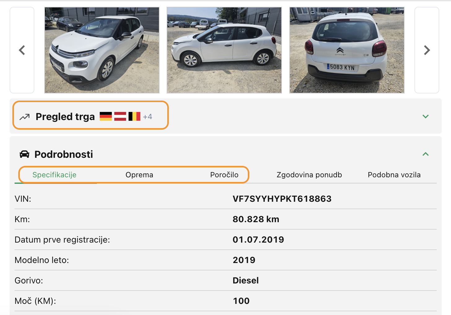Click the car icon beside Podrobnosti
Screen dimensions: 451x315
24,154
